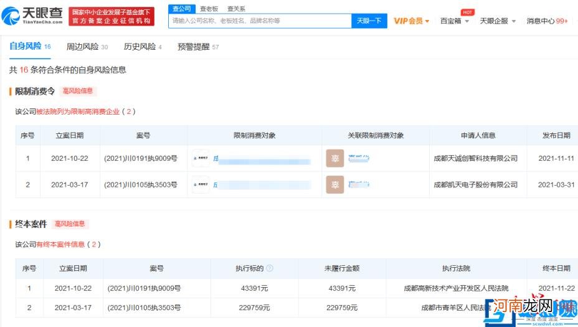Open blurred company link in 9009号 row
The width and height of the screenshot is (578, 327).
pyautogui.click(x=262, y=159)
